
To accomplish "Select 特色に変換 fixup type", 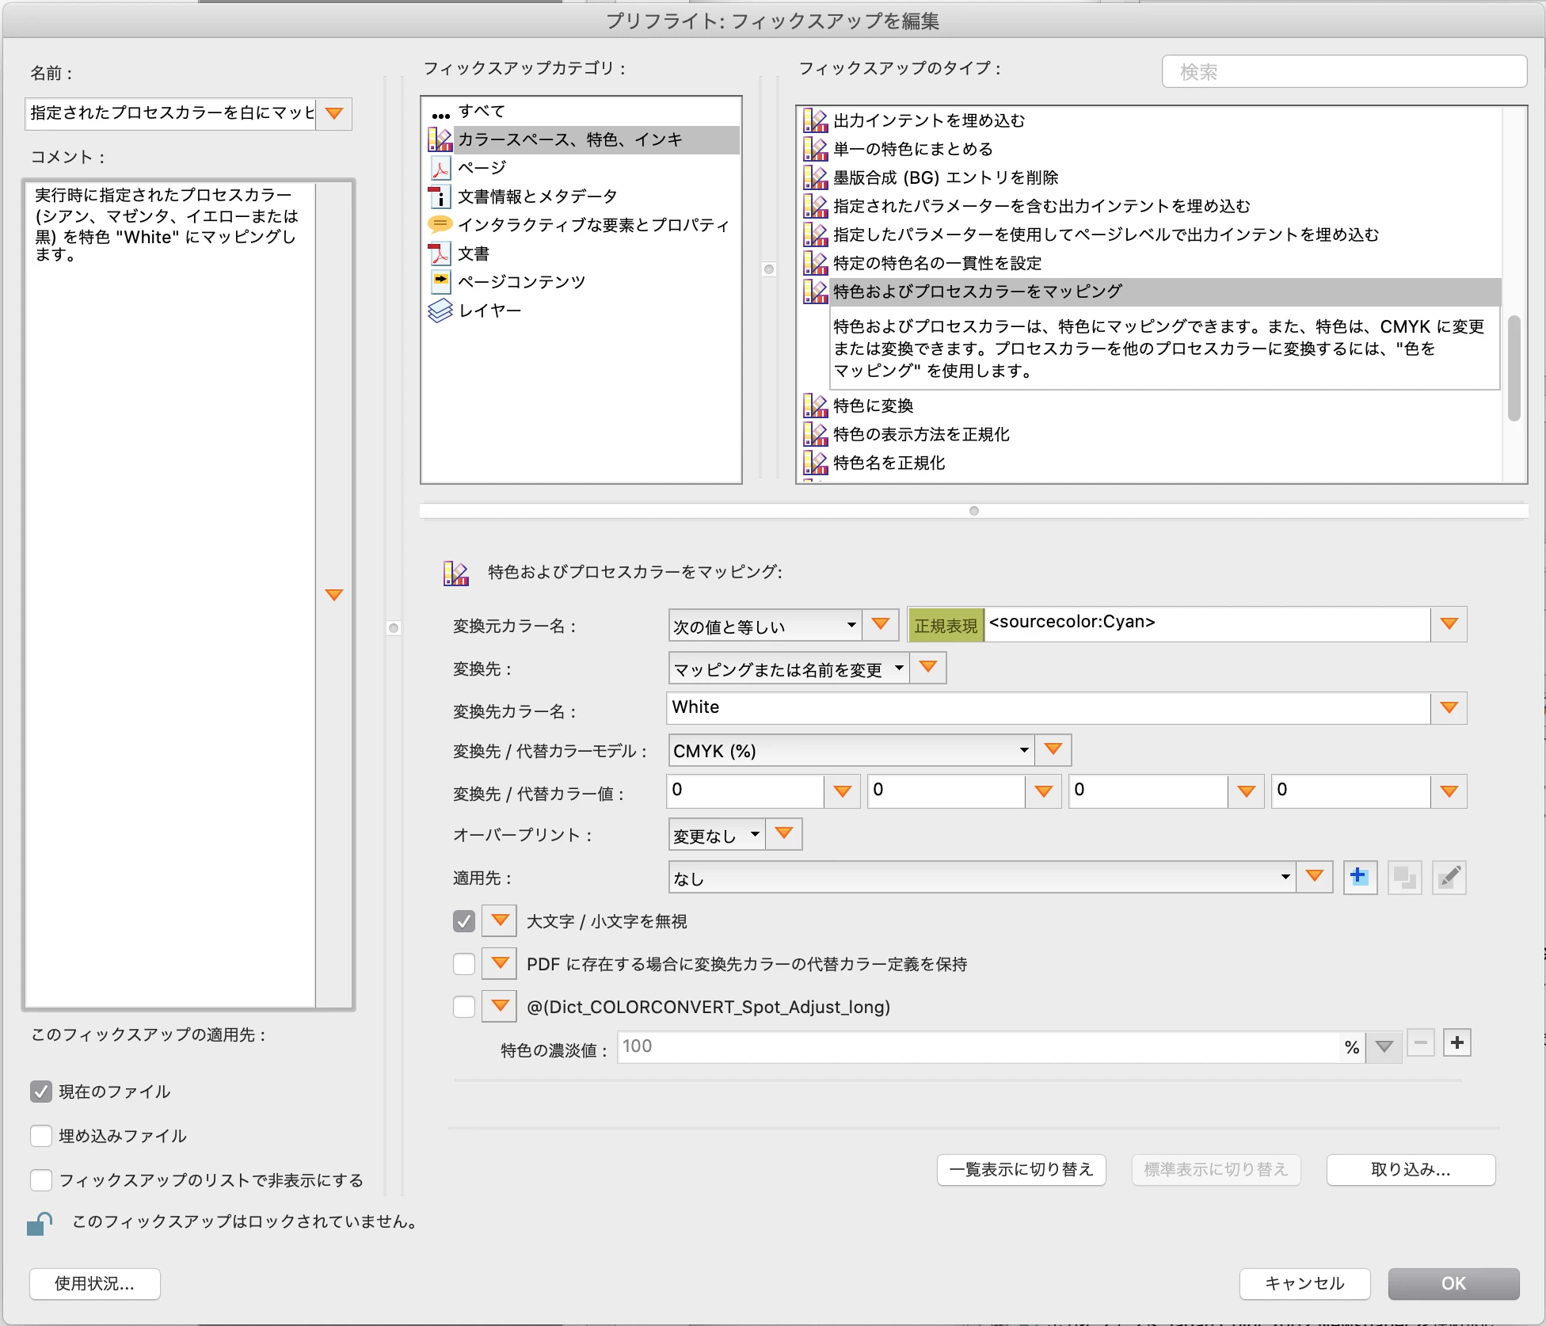I will [873, 406].
